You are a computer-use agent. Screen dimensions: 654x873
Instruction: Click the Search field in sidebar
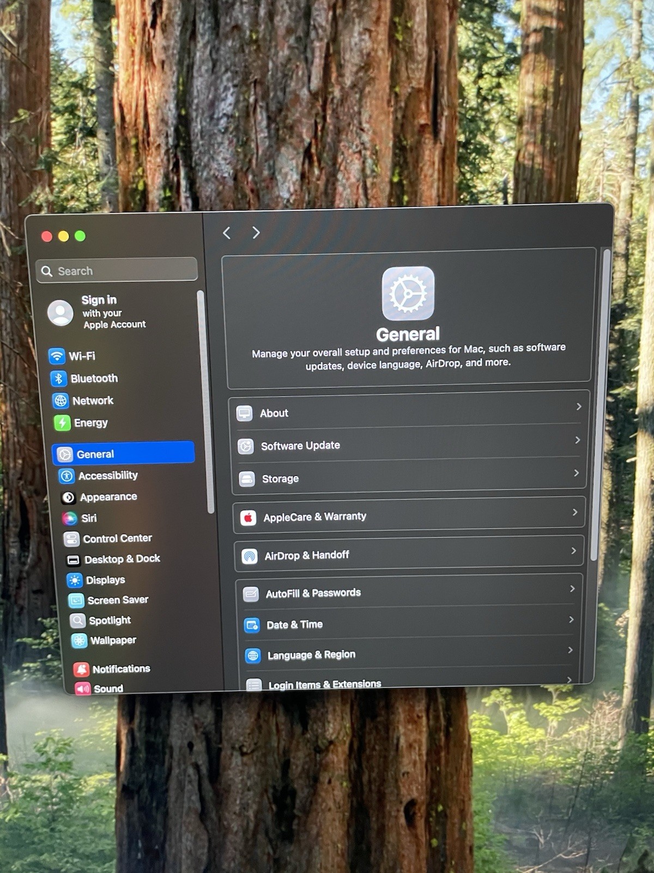click(x=117, y=270)
